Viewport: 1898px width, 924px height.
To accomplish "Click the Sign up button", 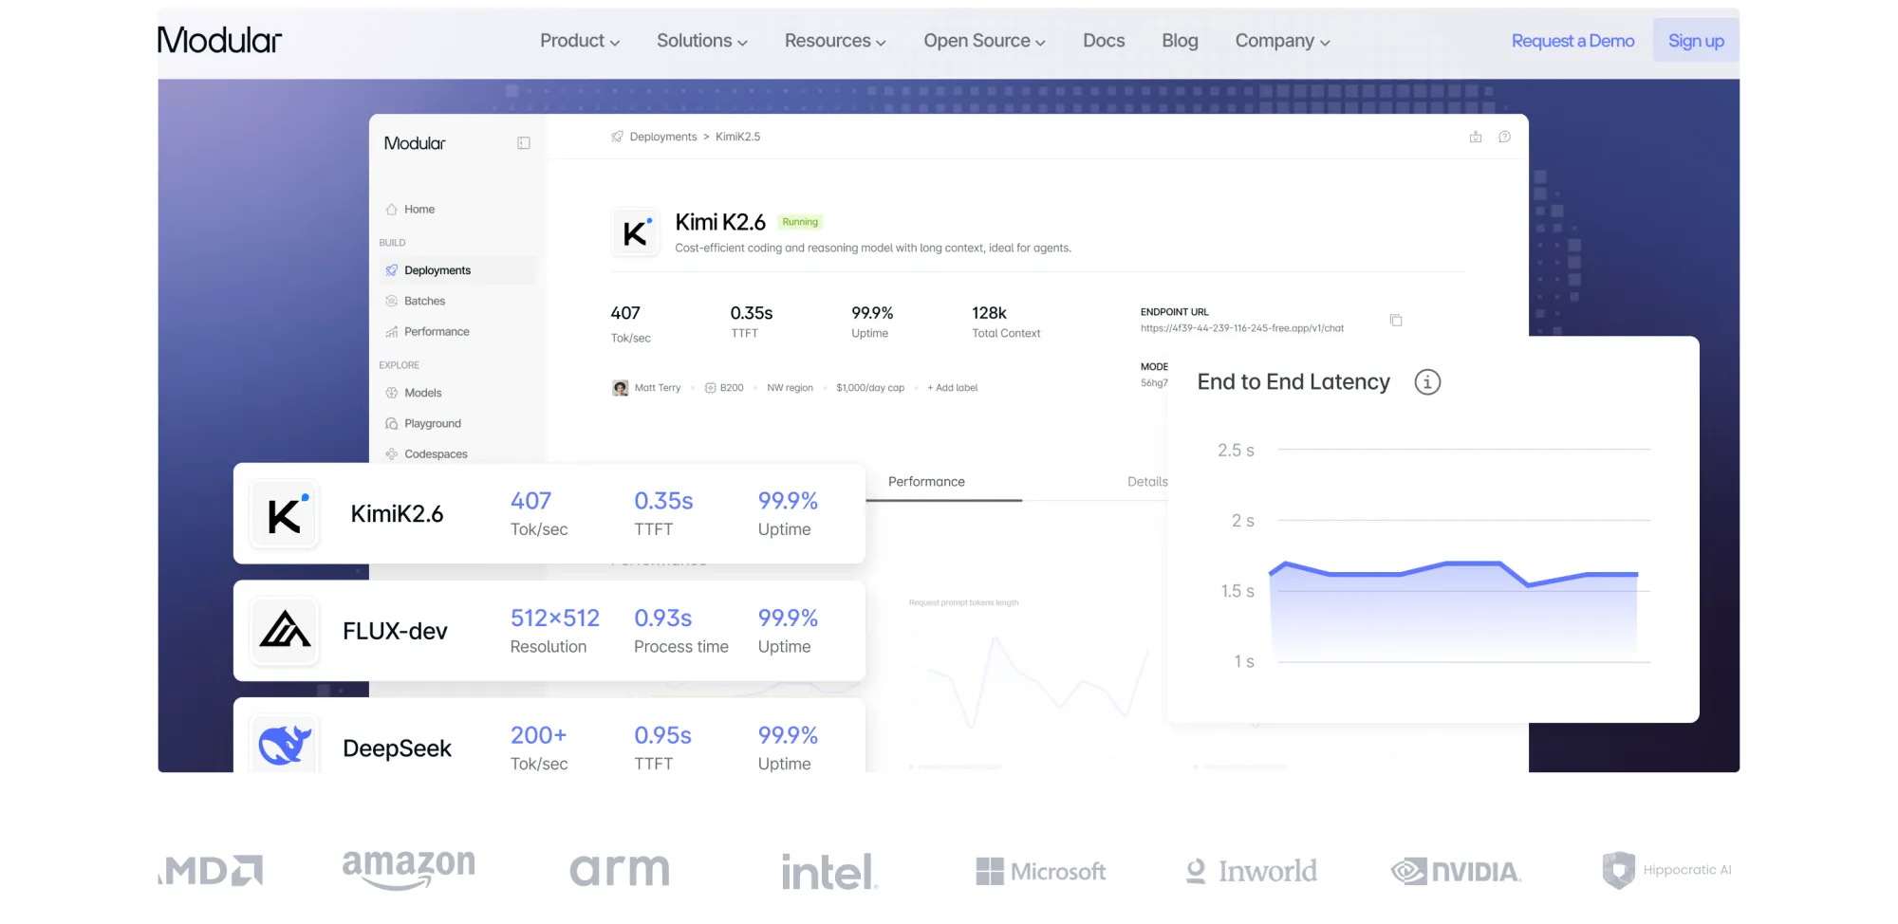I will [1696, 41].
